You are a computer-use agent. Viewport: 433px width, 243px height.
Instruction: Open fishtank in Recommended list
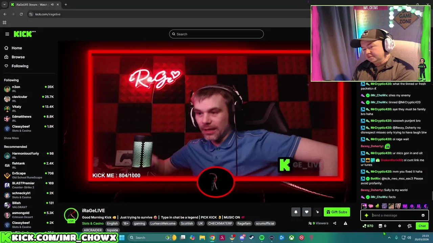click(x=29, y=165)
